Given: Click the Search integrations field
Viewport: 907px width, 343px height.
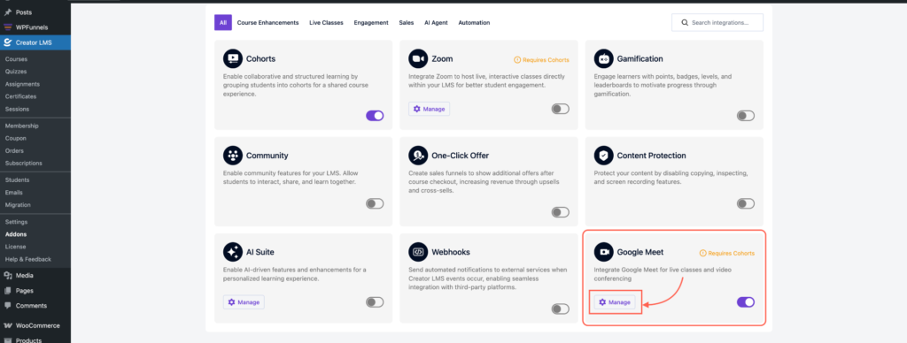Looking at the screenshot, I should click(717, 22).
